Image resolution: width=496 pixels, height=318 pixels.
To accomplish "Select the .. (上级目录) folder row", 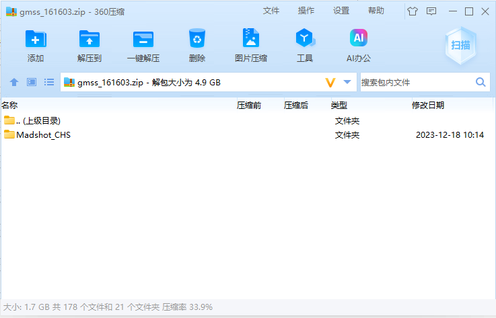I will pyautogui.click(x=247, y=120).
